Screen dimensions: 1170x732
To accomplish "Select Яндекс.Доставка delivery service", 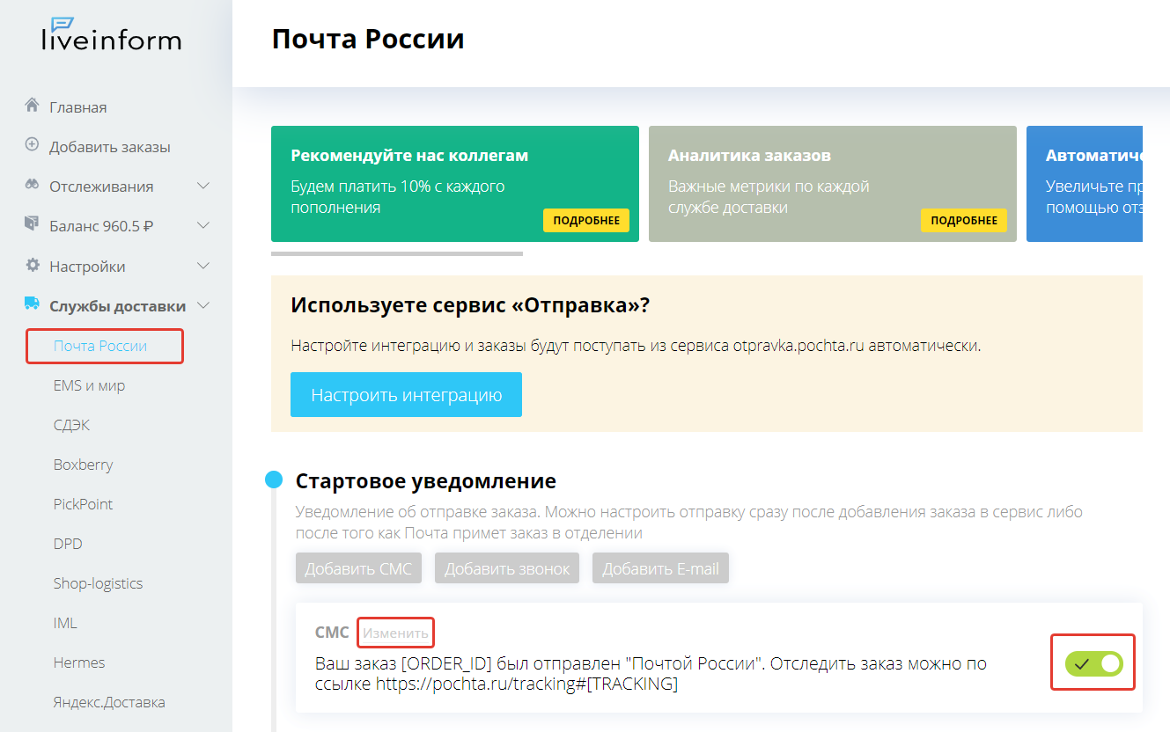I will [x=109, y=702].
